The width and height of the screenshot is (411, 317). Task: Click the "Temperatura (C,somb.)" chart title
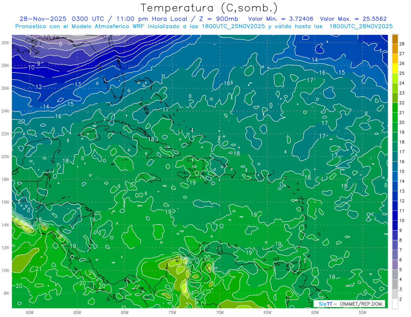[209, 8]
